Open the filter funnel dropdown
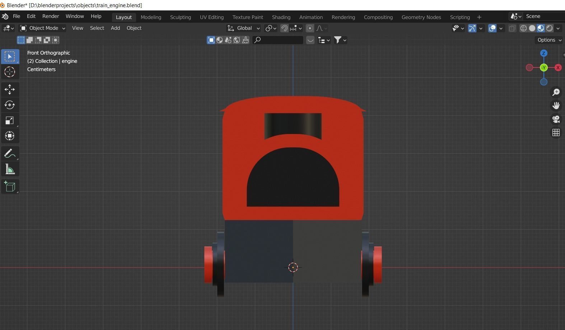This screenshot has height=330, width=565. [x=340, y=40]
